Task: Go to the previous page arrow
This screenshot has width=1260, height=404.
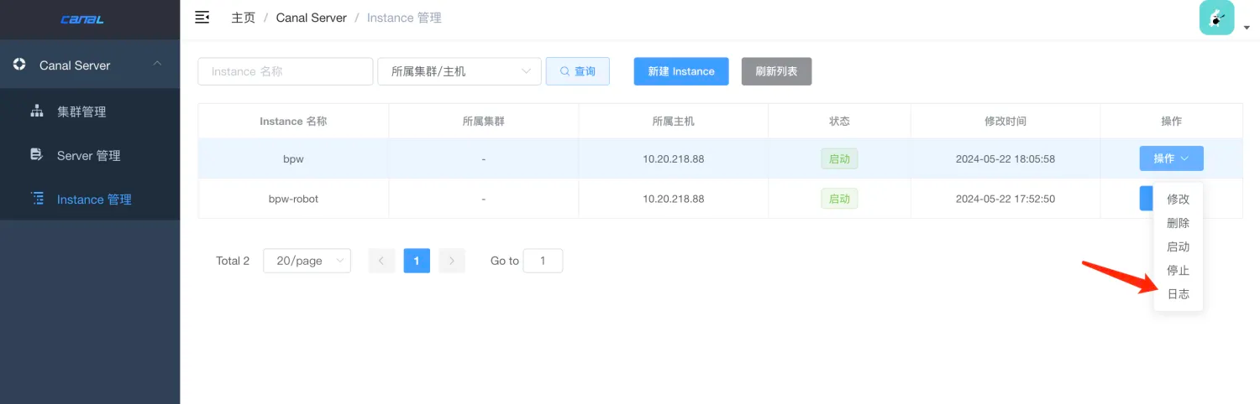Action: pyautogui.click(x=381, y=261)
